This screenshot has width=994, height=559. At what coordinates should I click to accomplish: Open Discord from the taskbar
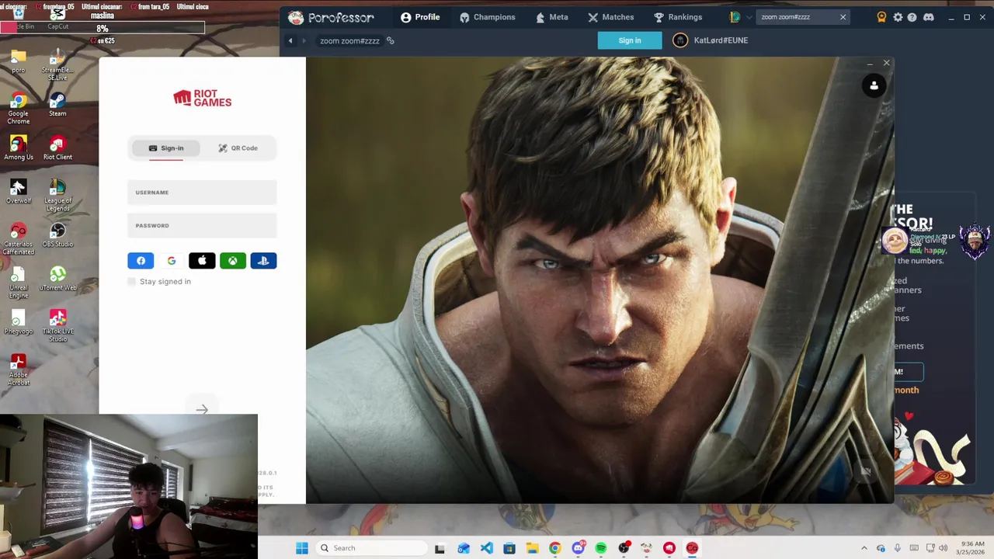click(578, 548)
